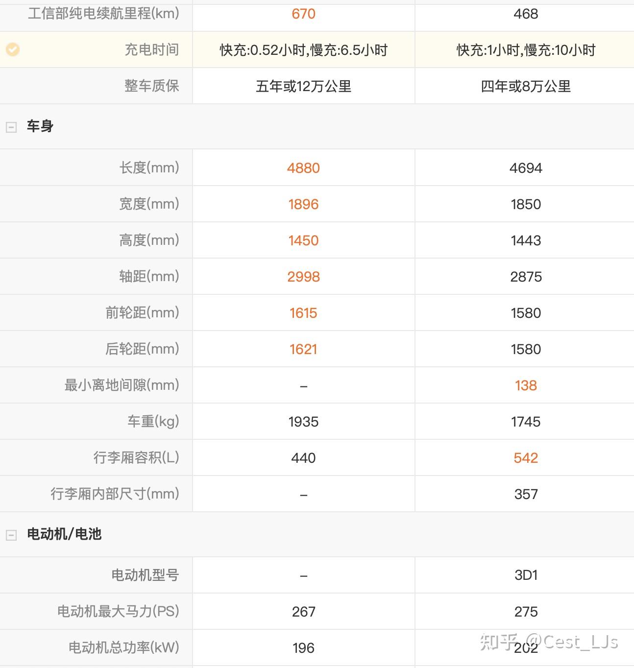This screenshot has width=634, height=668.
Task: Click the 行李厢容积(L) label
Action: [137, 457]
